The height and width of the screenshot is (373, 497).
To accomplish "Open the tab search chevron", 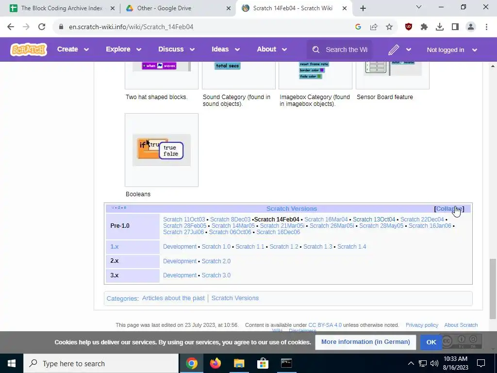I will pos(419,7).
